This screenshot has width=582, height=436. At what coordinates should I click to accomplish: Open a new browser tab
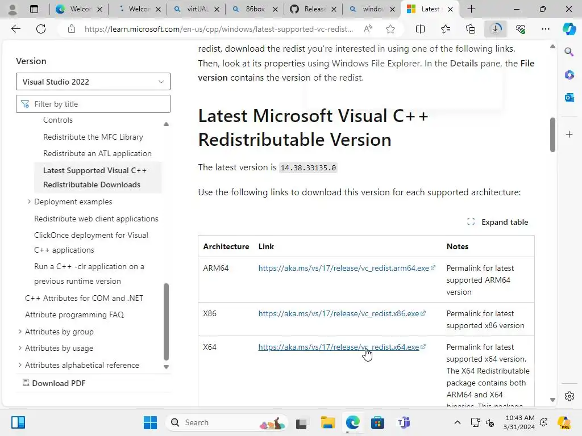point(471,9)
